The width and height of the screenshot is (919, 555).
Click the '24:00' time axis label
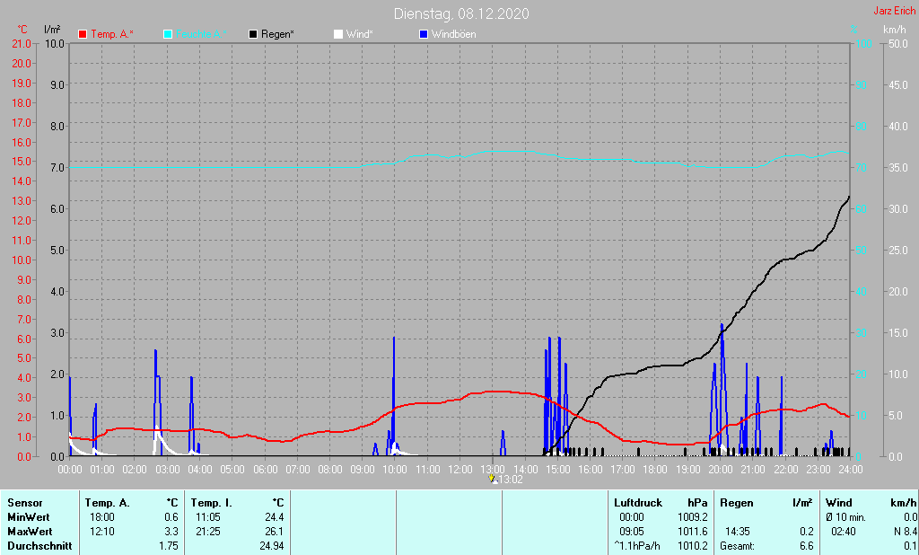click(851, 470)
